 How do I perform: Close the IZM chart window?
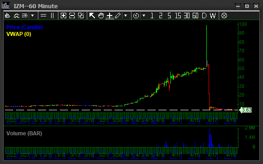point(256,6)
